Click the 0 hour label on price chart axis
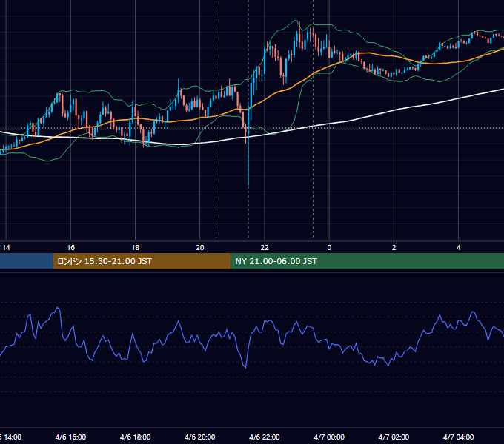Viewport: 504px width, 444px height. pos(329,248)
